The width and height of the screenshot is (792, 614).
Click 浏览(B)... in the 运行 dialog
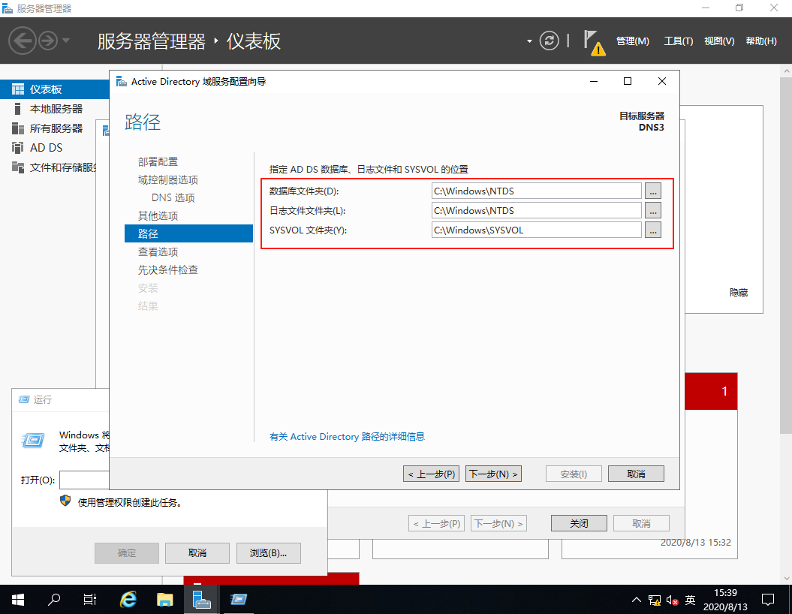coord(268,553)
